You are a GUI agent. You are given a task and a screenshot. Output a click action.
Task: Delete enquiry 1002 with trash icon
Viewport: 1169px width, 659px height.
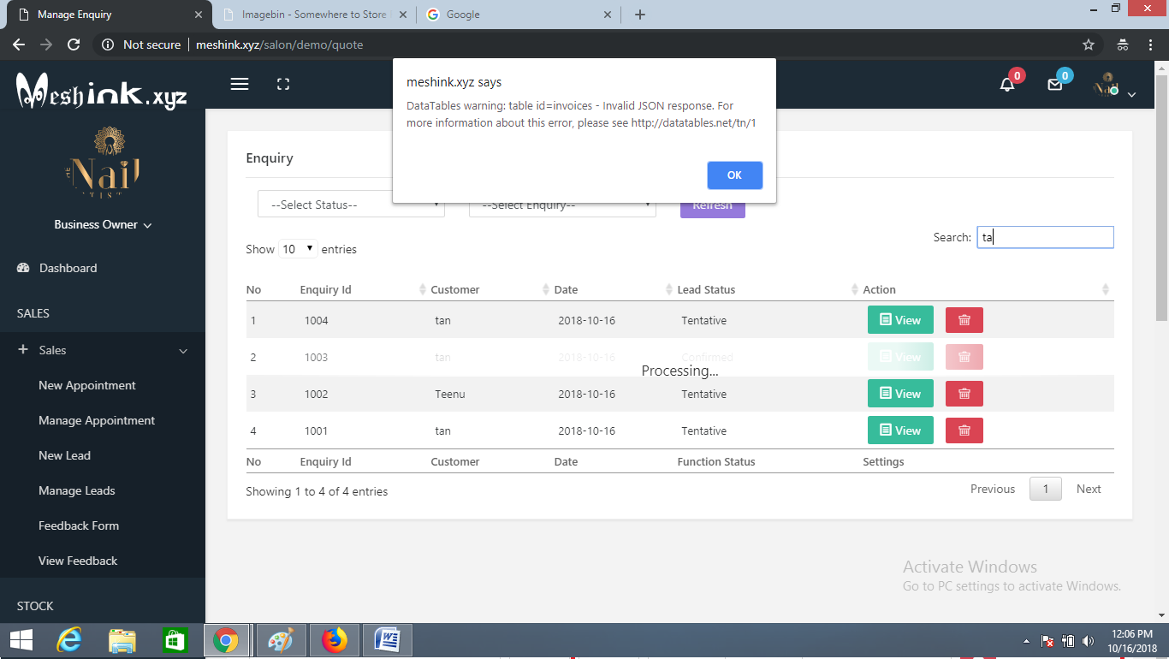click(964, 394)
